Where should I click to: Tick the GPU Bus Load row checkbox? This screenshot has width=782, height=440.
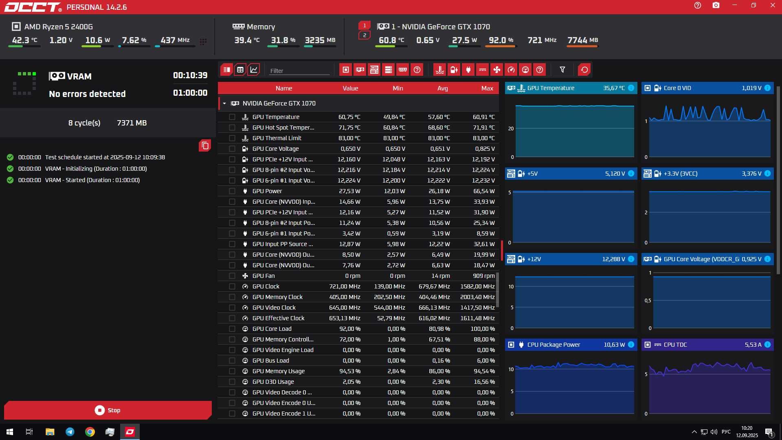(x=232, y=361)
